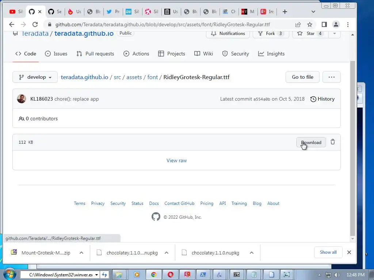The height and width of the screenshot is (280, 374).
Task: Open the Actions tab
Action: [x=136, y=54]
